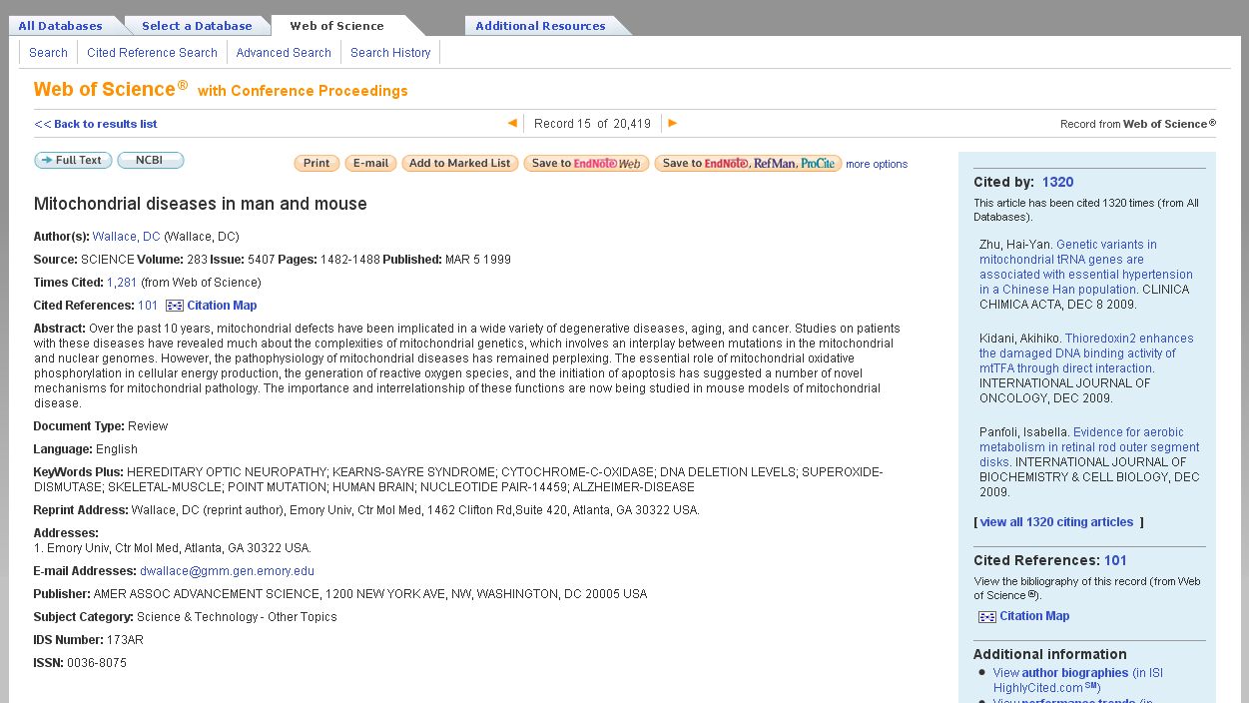Go back to results list
The width and height of the screenshot is (1249, 703).
pos(96,124)
